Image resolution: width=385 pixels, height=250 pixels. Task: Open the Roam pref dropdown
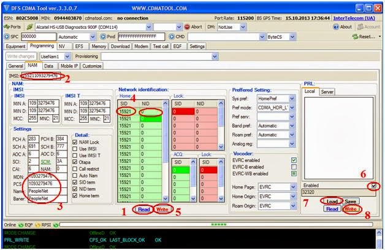(292, 135)
